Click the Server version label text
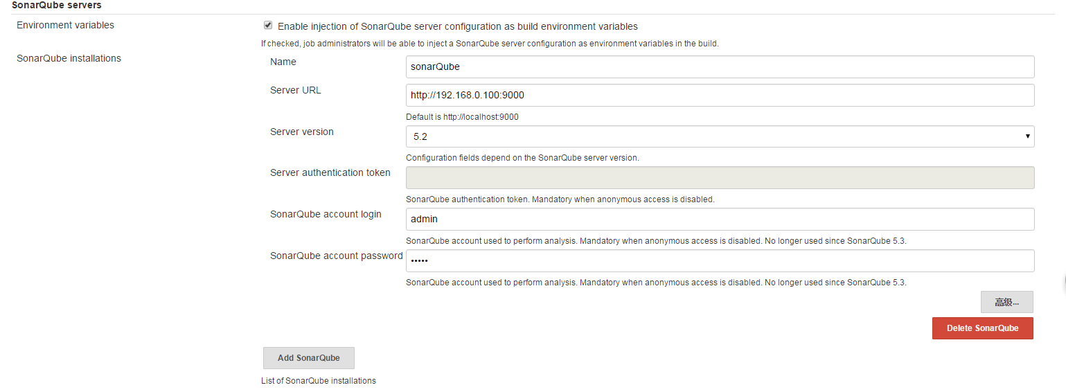This screenshot has height=392, width=1066. 302,132
